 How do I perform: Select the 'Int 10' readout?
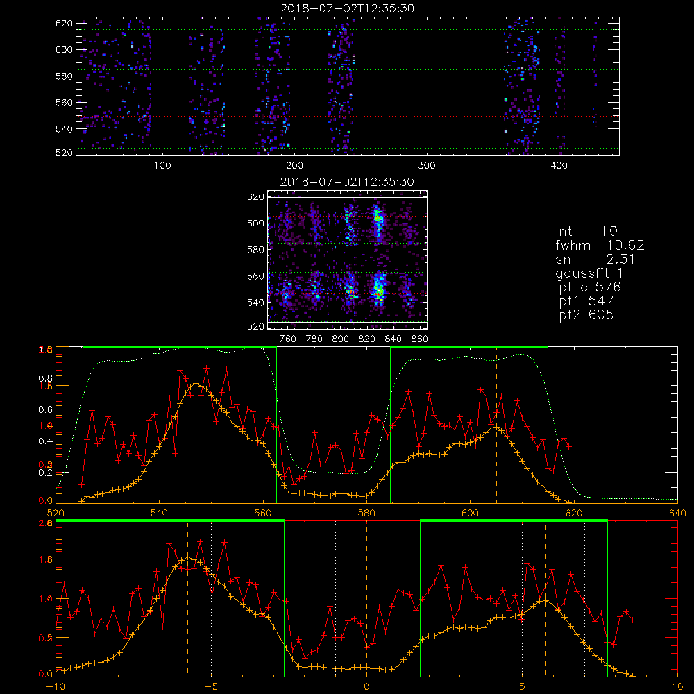click(586, 231)
